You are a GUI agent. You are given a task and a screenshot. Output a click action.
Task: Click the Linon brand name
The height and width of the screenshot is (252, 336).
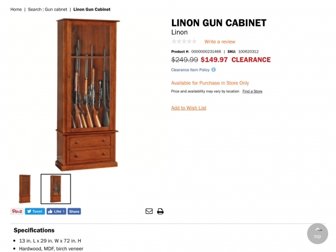(x=179, y=32)
